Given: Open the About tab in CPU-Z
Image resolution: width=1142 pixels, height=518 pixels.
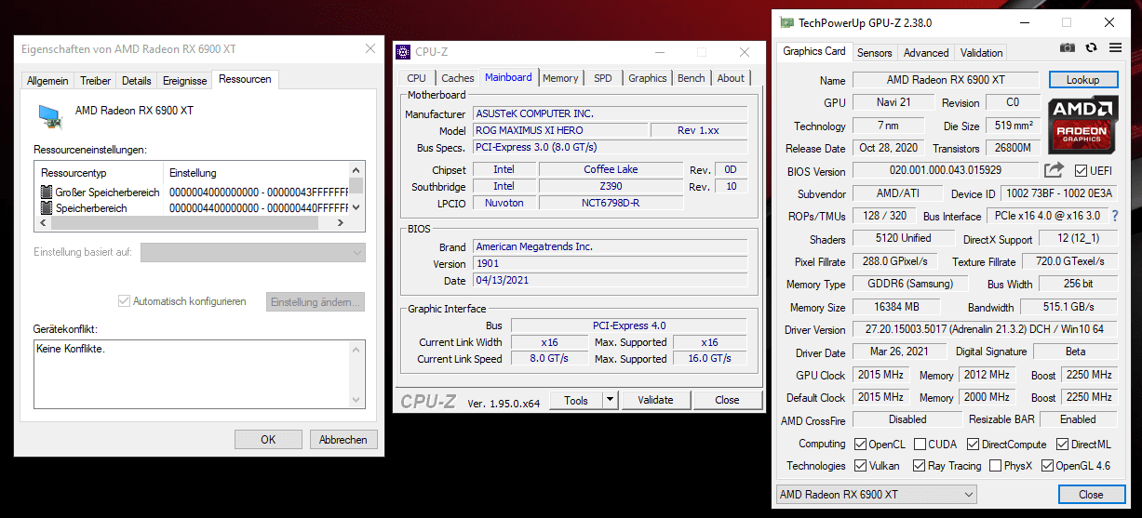Looking at the screenshot, I should pos(731,78).
